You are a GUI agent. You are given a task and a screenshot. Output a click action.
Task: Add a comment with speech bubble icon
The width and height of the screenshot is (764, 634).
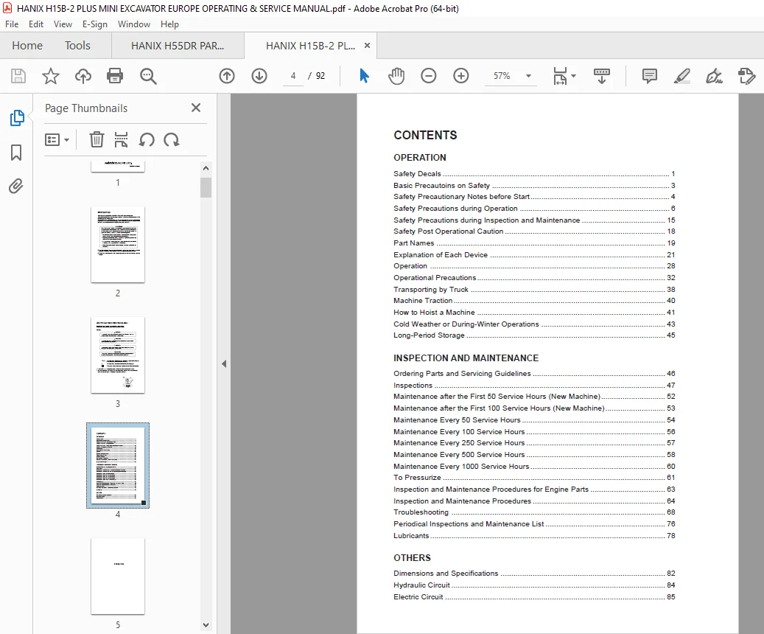pos(650,76)
